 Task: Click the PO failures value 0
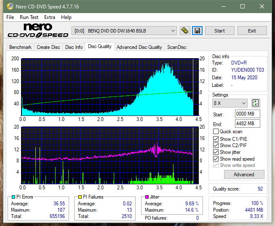point(198,218)
